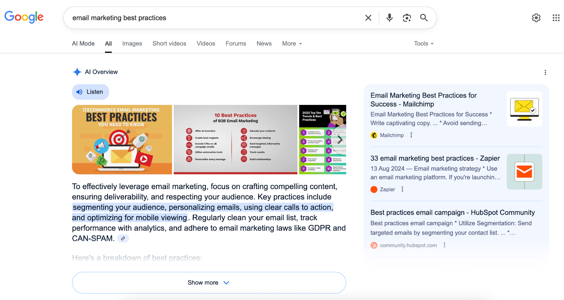Screen dimensions: 564x300
Task: Open community.hubspot.com source three-dot menu
Action: 444,245
